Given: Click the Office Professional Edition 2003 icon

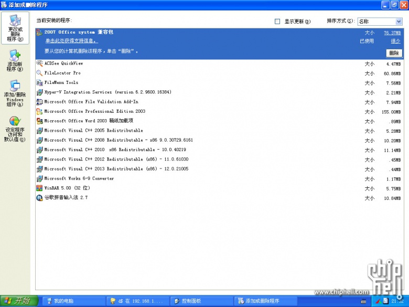Looking at the screenshot, I should coord(39,111).
